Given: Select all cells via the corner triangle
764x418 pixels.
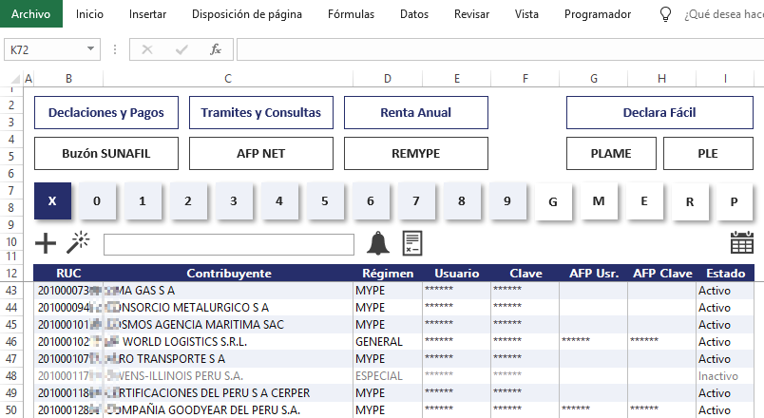Looking at the screenshot, I should [15, 79].
